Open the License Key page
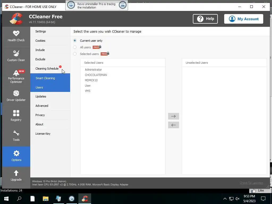 pyautogui.click(x=50, y=134)
